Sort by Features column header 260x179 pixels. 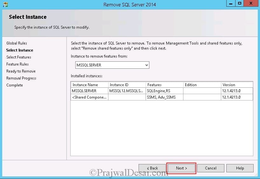(165, 85)
